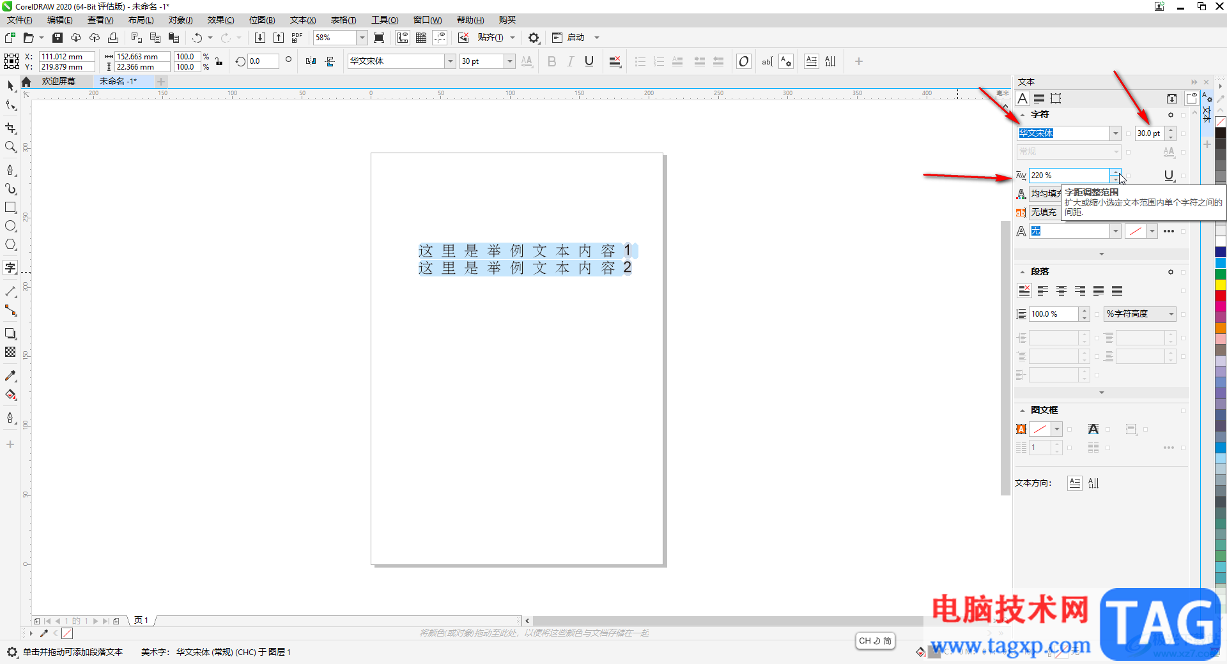
Task: Toggle underline in the property bar
Action: pos(589,61)
